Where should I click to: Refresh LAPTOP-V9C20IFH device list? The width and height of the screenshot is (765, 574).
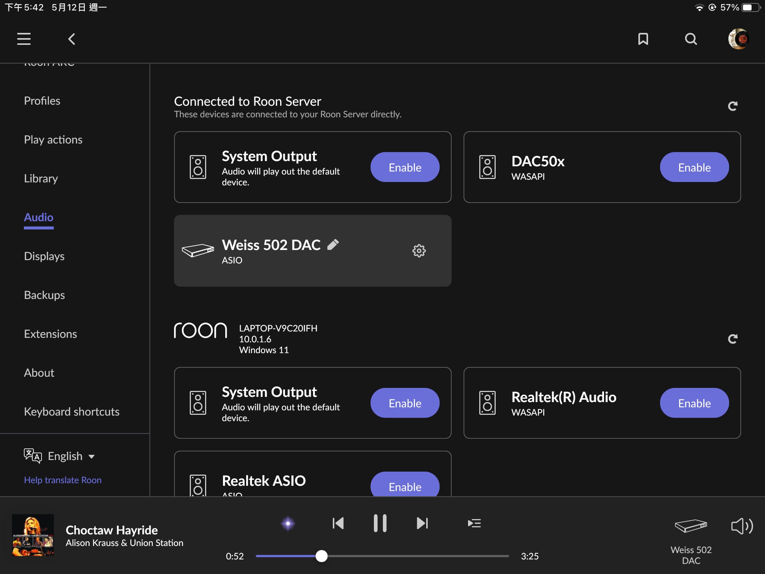pyautogui.click(x=733, y=339)
